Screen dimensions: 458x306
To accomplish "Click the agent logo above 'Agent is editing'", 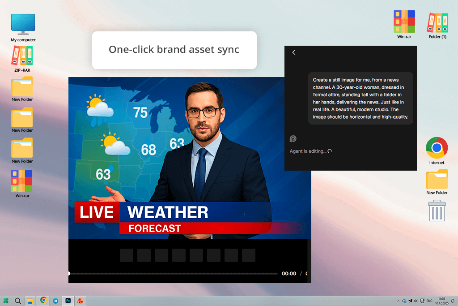I will point(293,139).
